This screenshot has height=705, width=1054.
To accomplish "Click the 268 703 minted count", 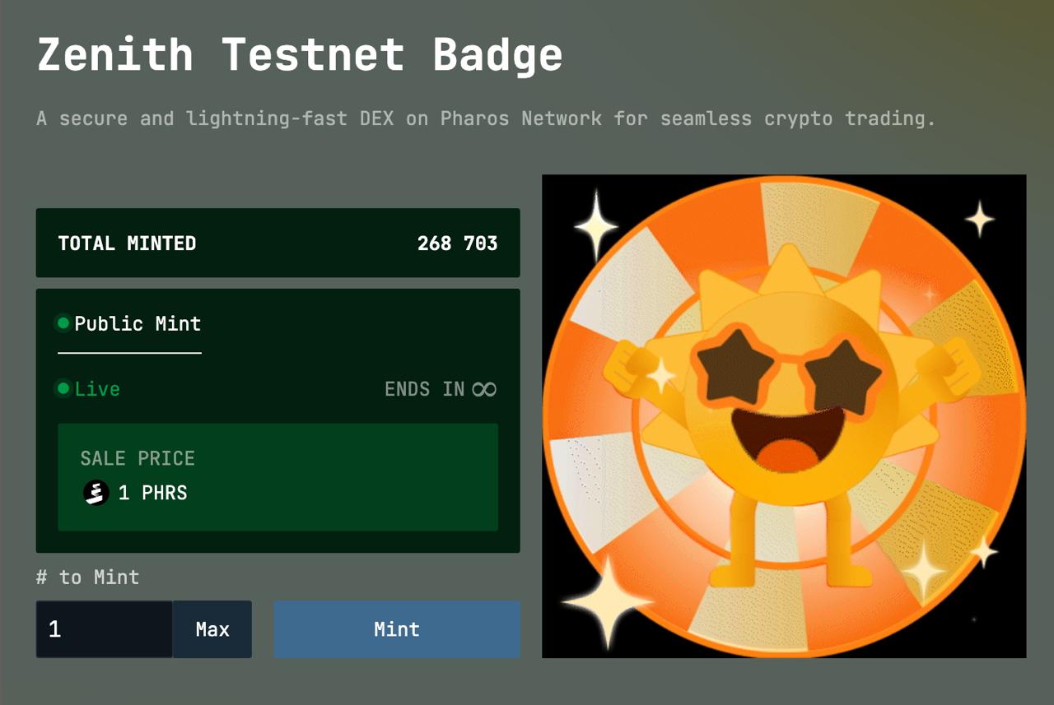I will coord(457,244).
